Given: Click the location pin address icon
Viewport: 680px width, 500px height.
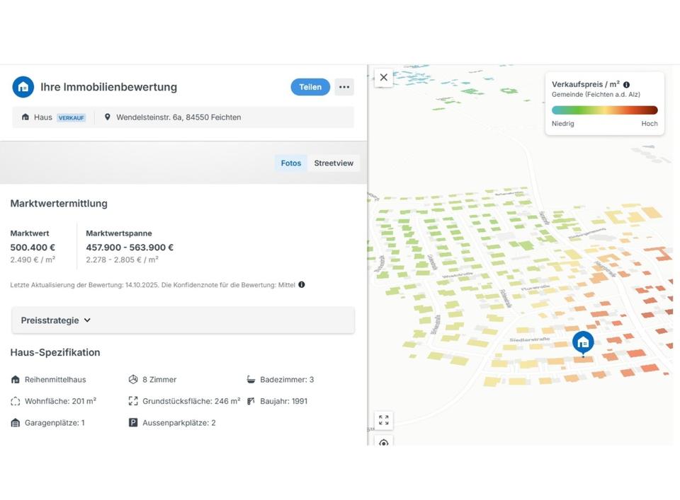Looking at the screenshot, I should [108, 117].
